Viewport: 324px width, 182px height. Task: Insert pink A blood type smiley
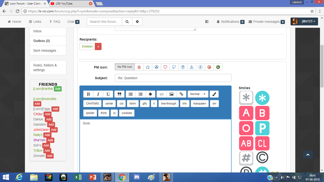[246, 113]
